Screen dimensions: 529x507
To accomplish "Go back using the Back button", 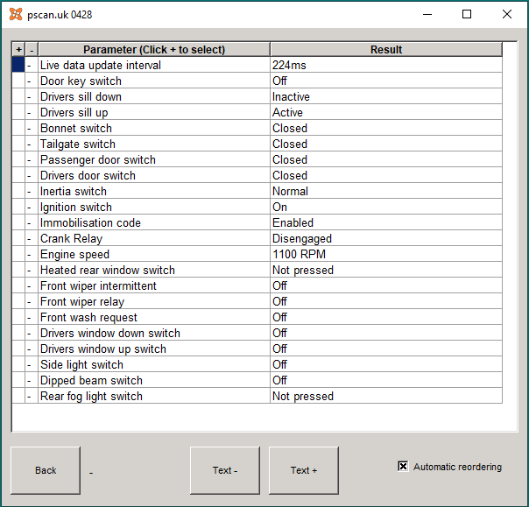I will [46, 470].
